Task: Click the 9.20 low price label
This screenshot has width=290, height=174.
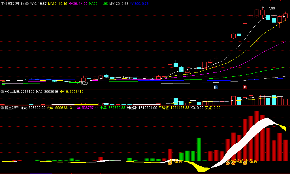Action: (x=84, y=83)
